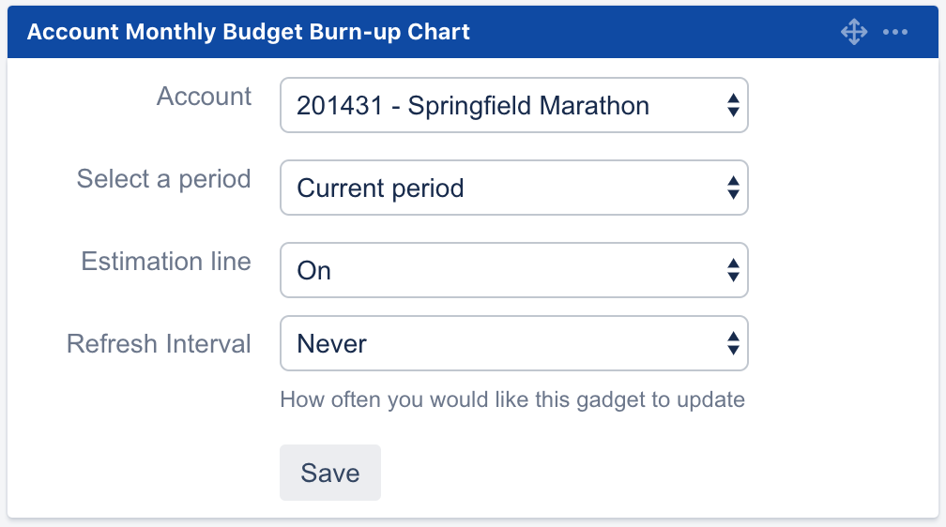This screenshot has width=946, height=527.
Task: Click the 'Never' refresh value text
Action: pos(331,344)
